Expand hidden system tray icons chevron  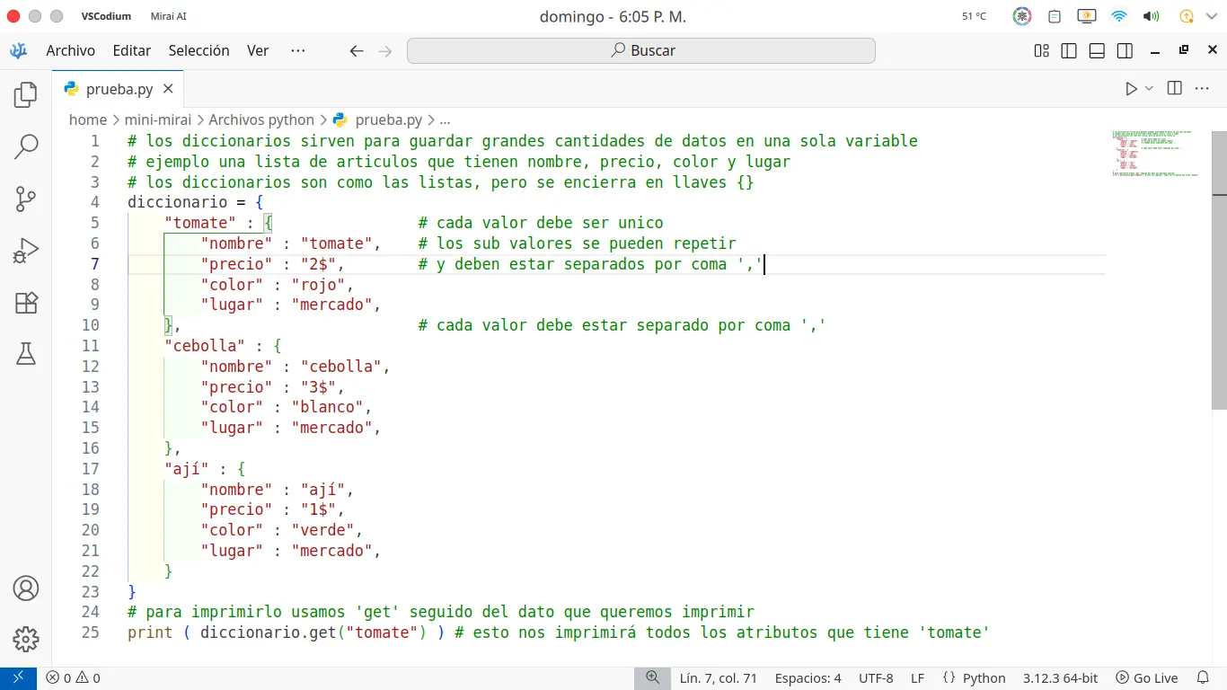point(1213,16)
